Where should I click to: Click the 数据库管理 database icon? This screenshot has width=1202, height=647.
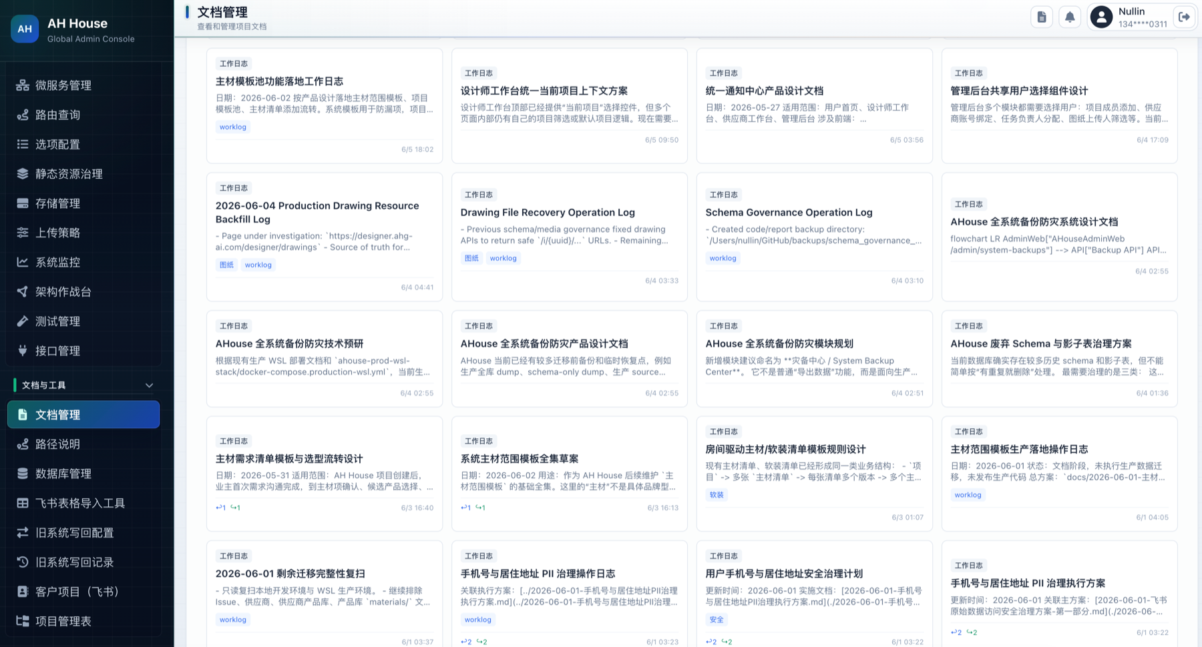[23, 474]
